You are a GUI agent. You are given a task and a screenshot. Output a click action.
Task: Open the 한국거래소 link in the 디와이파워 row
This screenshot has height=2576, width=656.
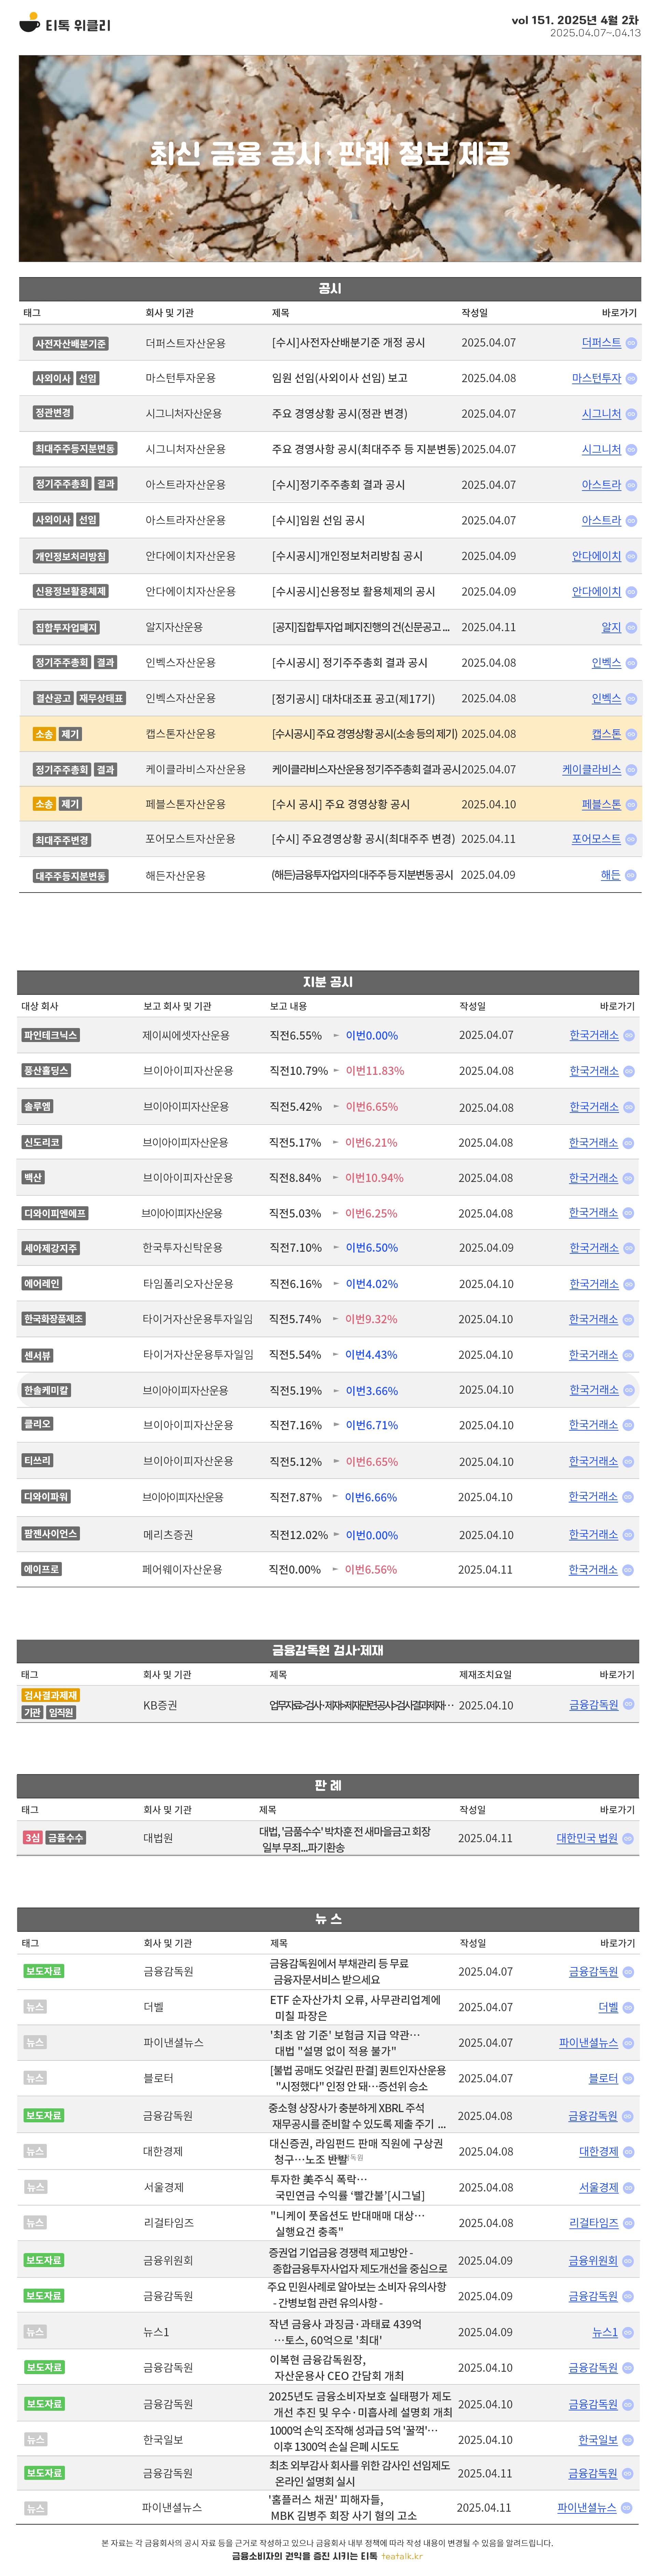tap(593, 1497)
